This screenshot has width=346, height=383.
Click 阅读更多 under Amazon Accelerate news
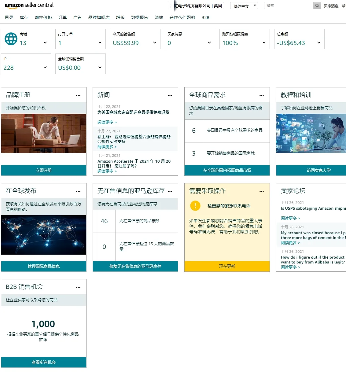107,171
